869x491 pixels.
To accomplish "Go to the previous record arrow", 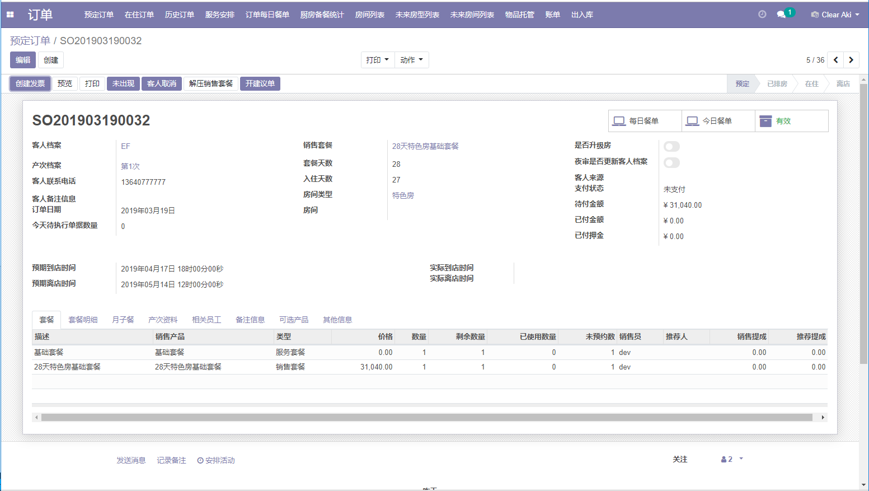I will point(835,60).
